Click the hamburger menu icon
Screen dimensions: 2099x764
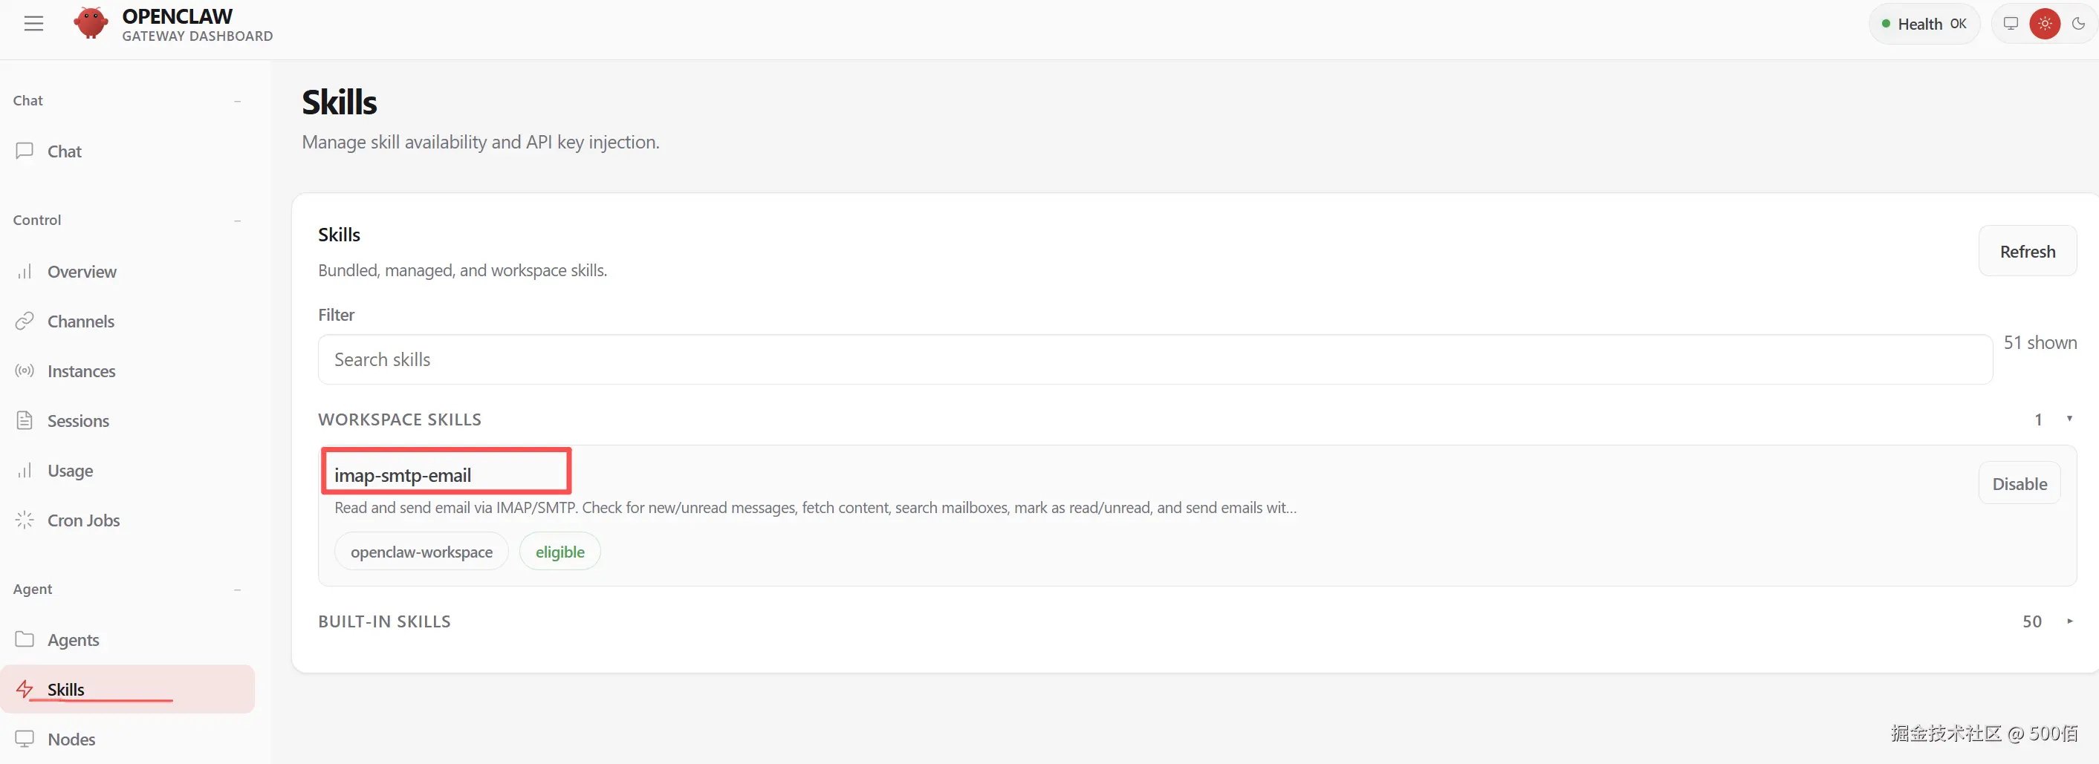(33, 24)
